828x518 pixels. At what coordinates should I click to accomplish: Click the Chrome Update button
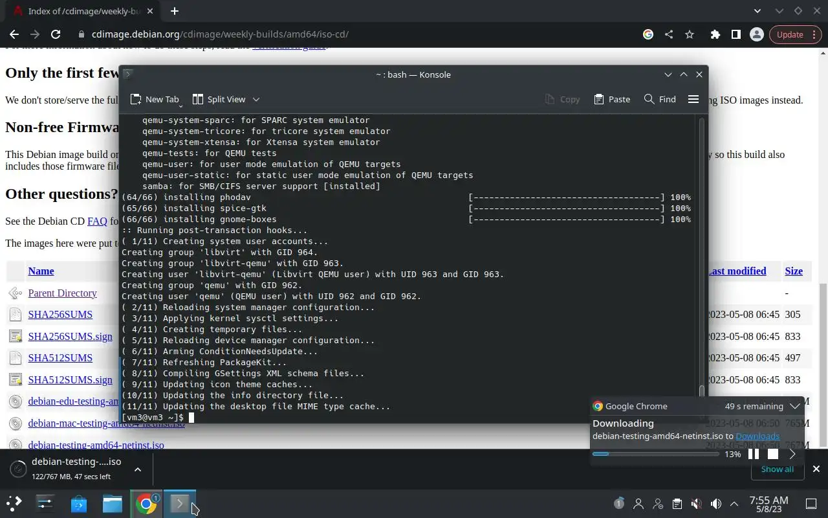[x=795, y=34]
